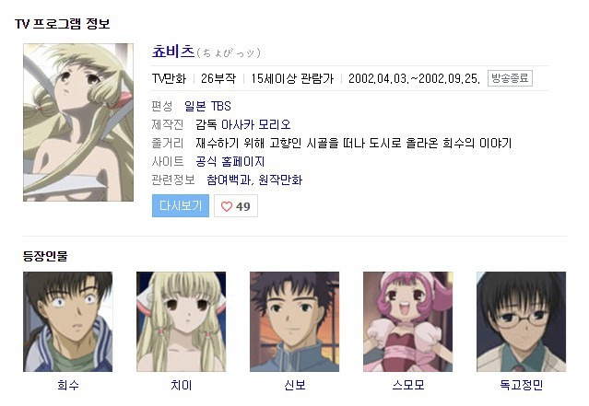Select the 독고정민 character portrait

[522, 321]
